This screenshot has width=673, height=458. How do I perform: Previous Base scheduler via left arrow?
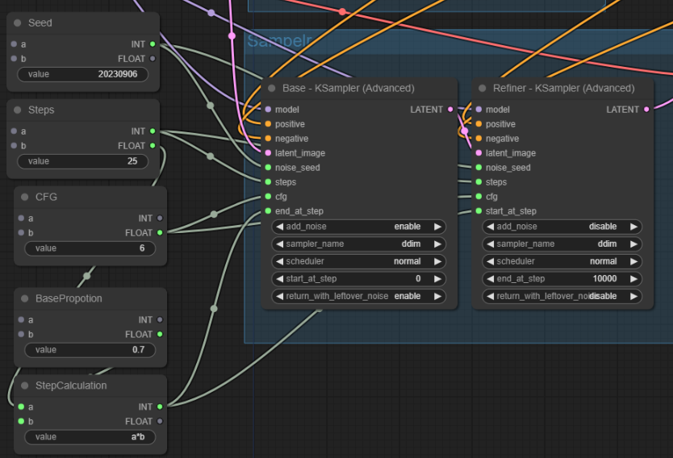(280, 261)
